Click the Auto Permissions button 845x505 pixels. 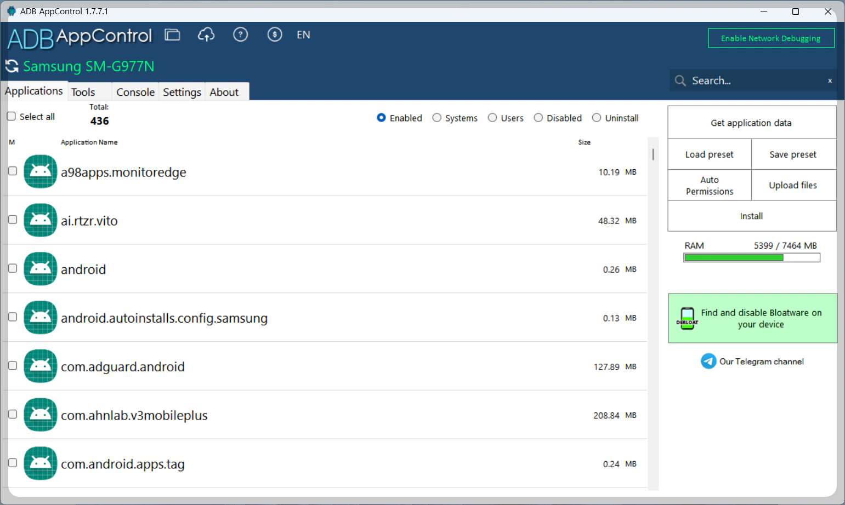(710, 186)
